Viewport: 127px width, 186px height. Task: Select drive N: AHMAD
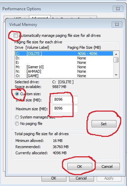[x=64, y=71]
